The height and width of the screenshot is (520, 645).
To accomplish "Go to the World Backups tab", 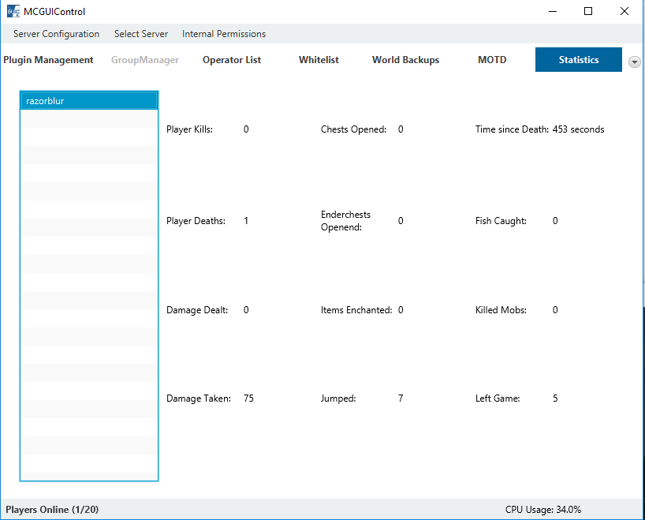I will pyautogui.click(x=405, y=60).
